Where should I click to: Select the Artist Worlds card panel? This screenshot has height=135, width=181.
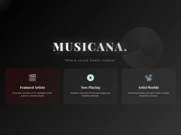pos(148,86)
